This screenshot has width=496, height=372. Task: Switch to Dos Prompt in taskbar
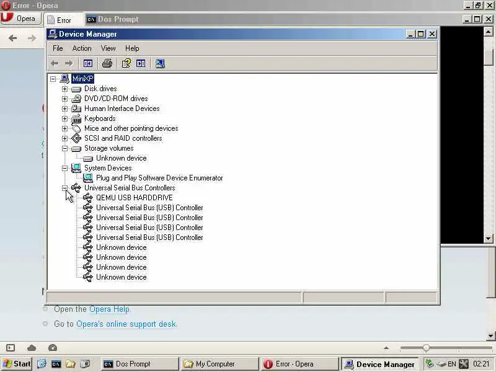(139, 364)
